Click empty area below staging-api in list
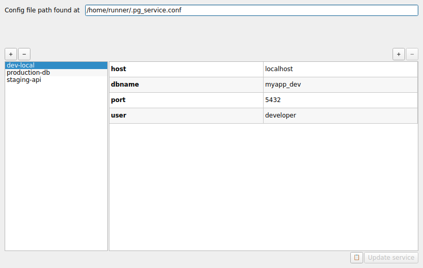Image resolution: width=423 pixels, height=268 pixels. [56, 165]
